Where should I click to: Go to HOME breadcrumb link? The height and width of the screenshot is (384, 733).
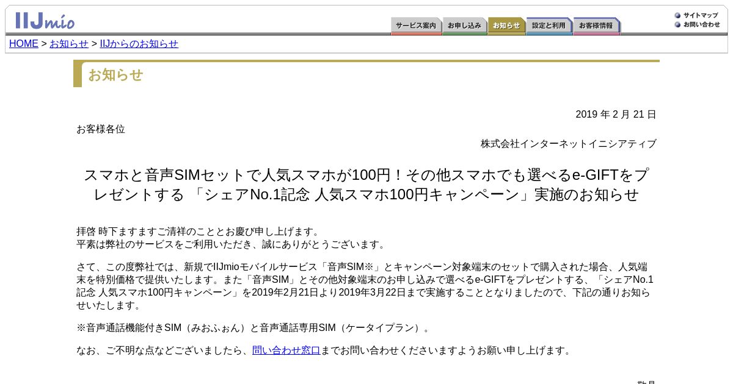pos(24,44)
